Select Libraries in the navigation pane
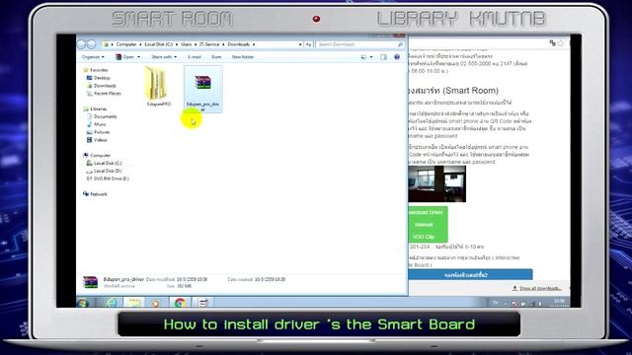Screen dimensions: 632x355 coord(95,109)
